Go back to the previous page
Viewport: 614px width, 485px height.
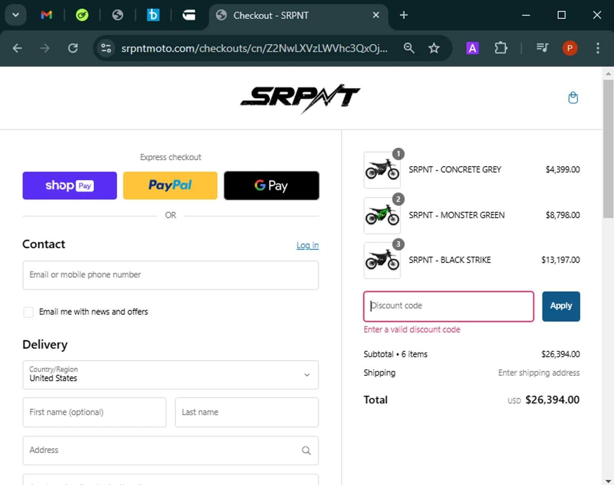(x=17, y=48)
